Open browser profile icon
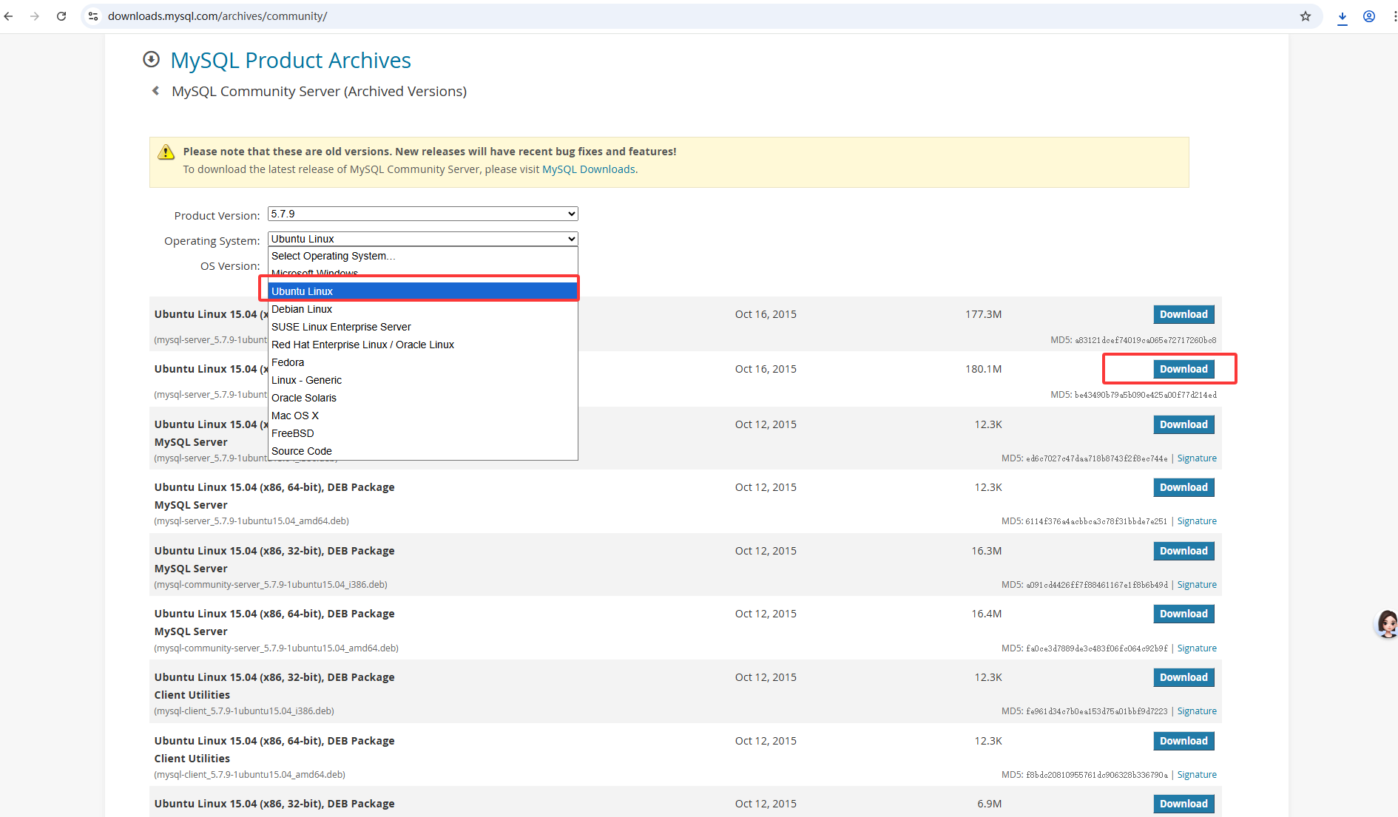This screenshot has height=817, width=1398. tap(1369, 16)
